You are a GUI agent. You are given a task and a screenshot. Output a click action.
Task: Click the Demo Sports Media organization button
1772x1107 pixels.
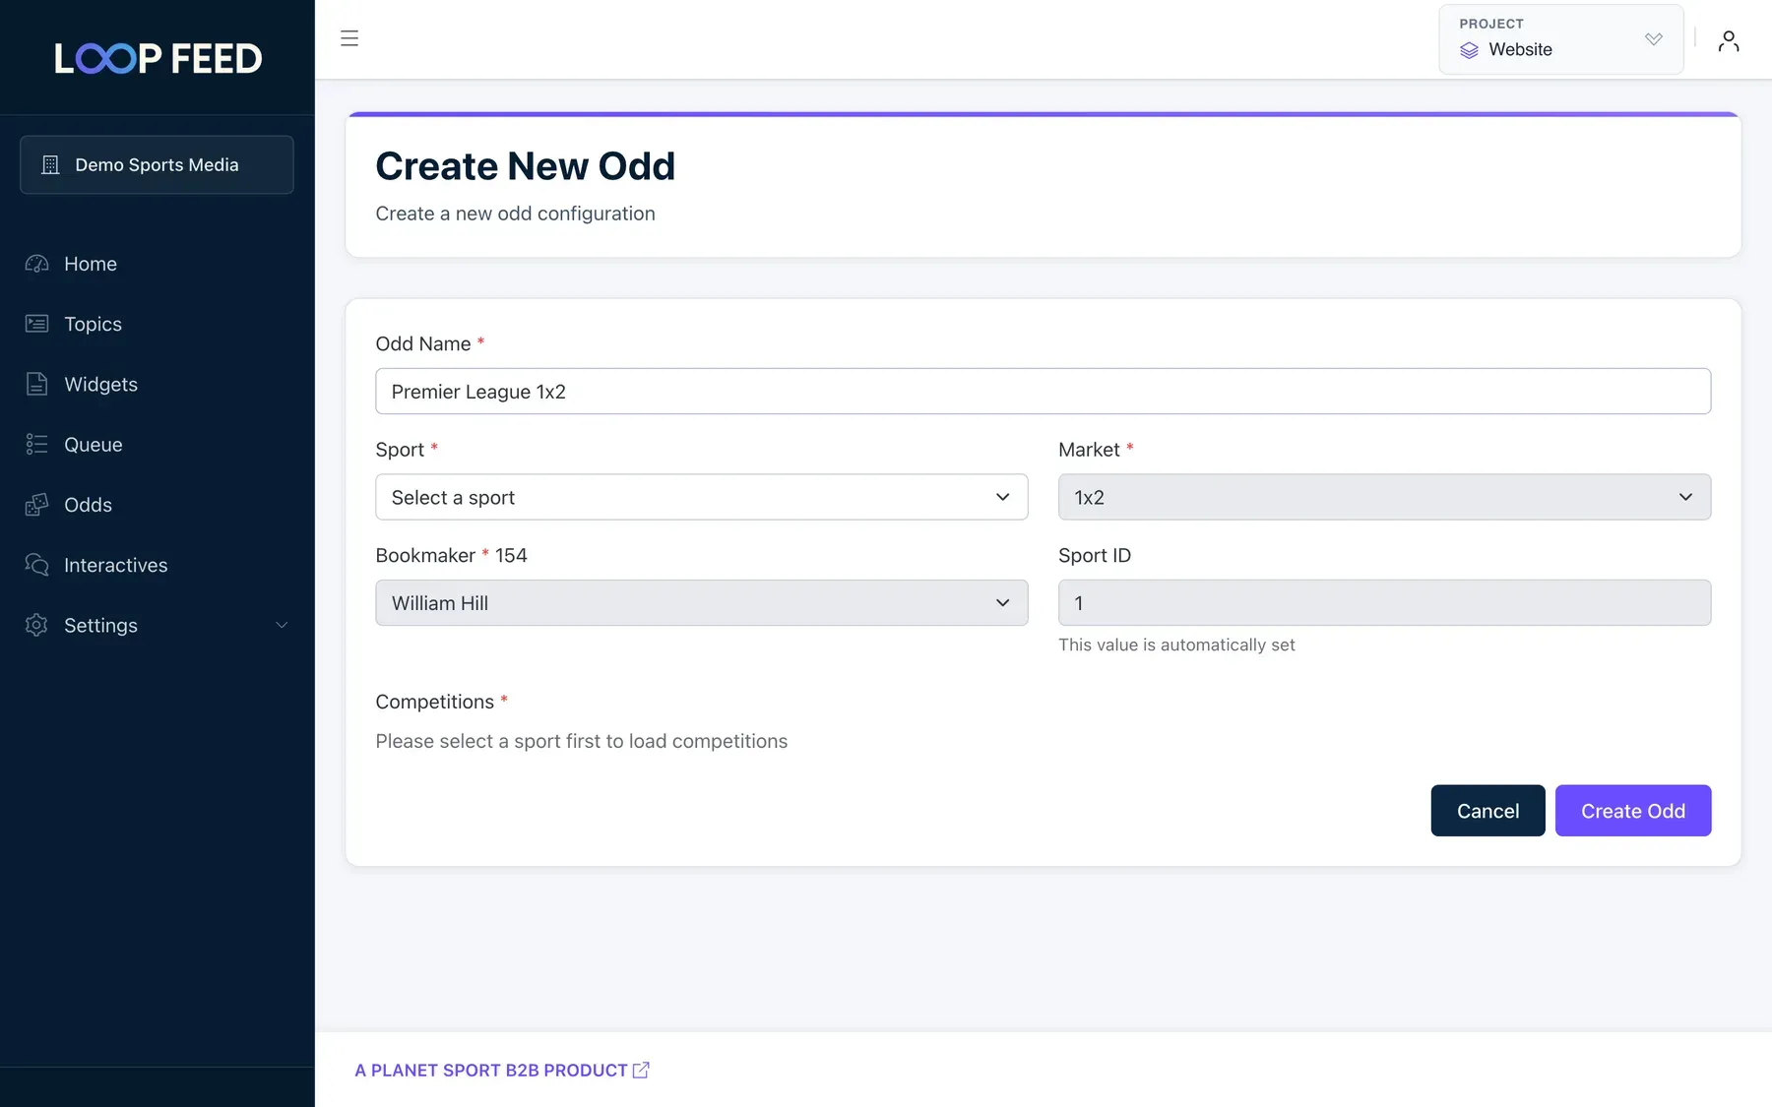(157, 164)
